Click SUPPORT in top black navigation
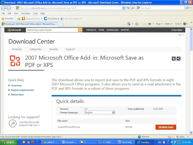The image size is (193, 145). [125, 30]
